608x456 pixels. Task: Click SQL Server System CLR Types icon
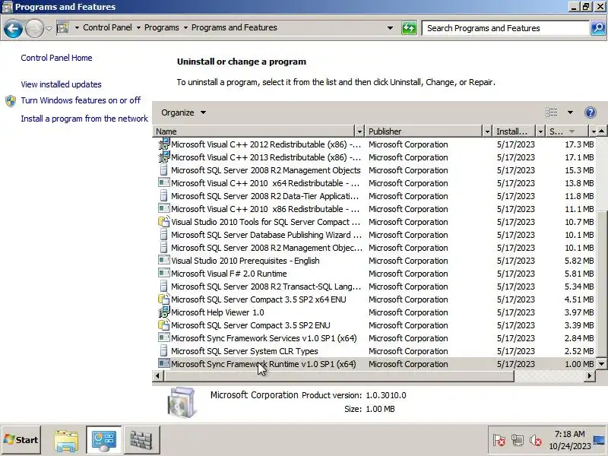coord(164,351)
